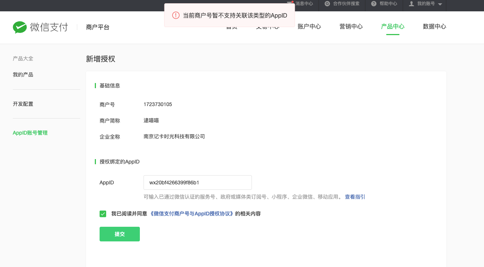Click the 企业全称 field label

(110, 137)
